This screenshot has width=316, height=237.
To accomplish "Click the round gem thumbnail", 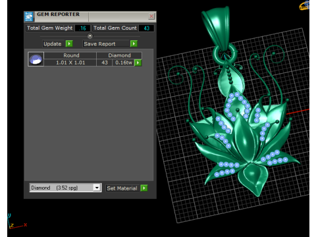I will point(36,59).
